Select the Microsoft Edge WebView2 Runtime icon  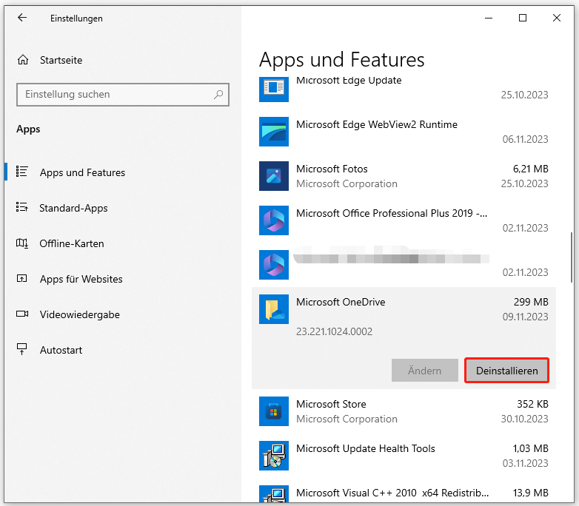(x=273, y=132)
